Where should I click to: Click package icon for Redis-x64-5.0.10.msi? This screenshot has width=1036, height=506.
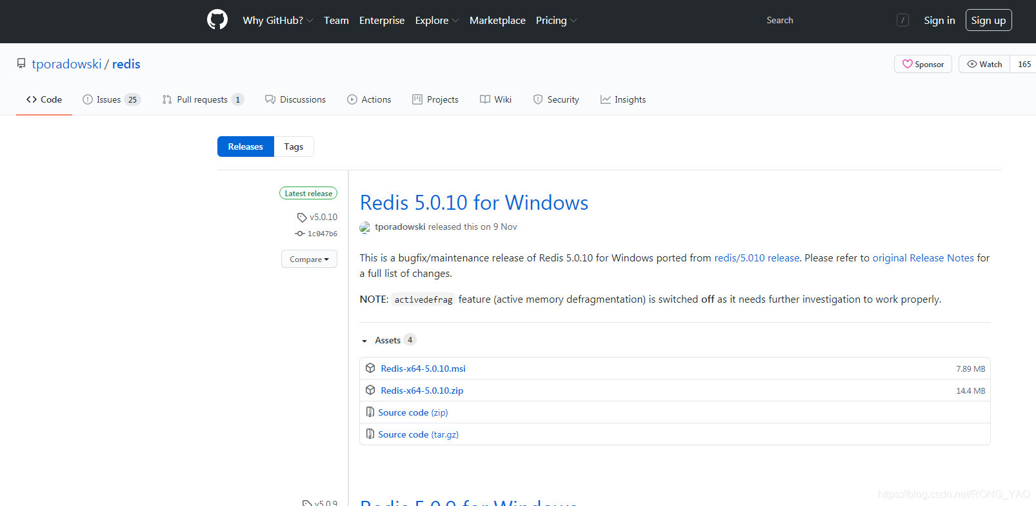[x=370, y=368]
